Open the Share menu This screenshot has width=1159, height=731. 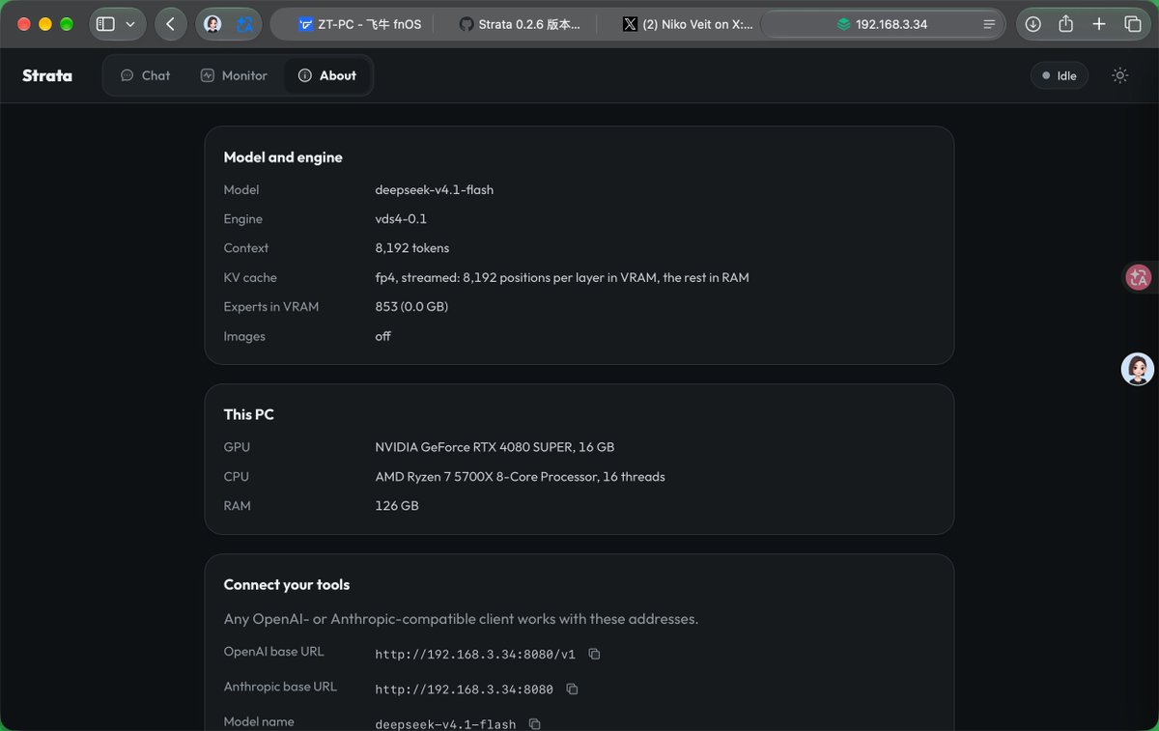click(x=1066, y=24)
